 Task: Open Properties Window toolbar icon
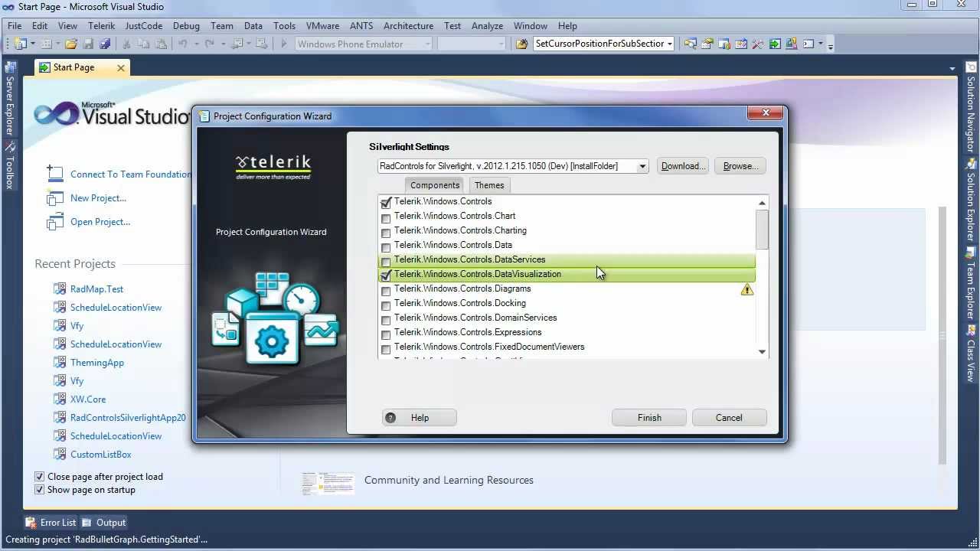pyautogui.click(x=707, y=44)
